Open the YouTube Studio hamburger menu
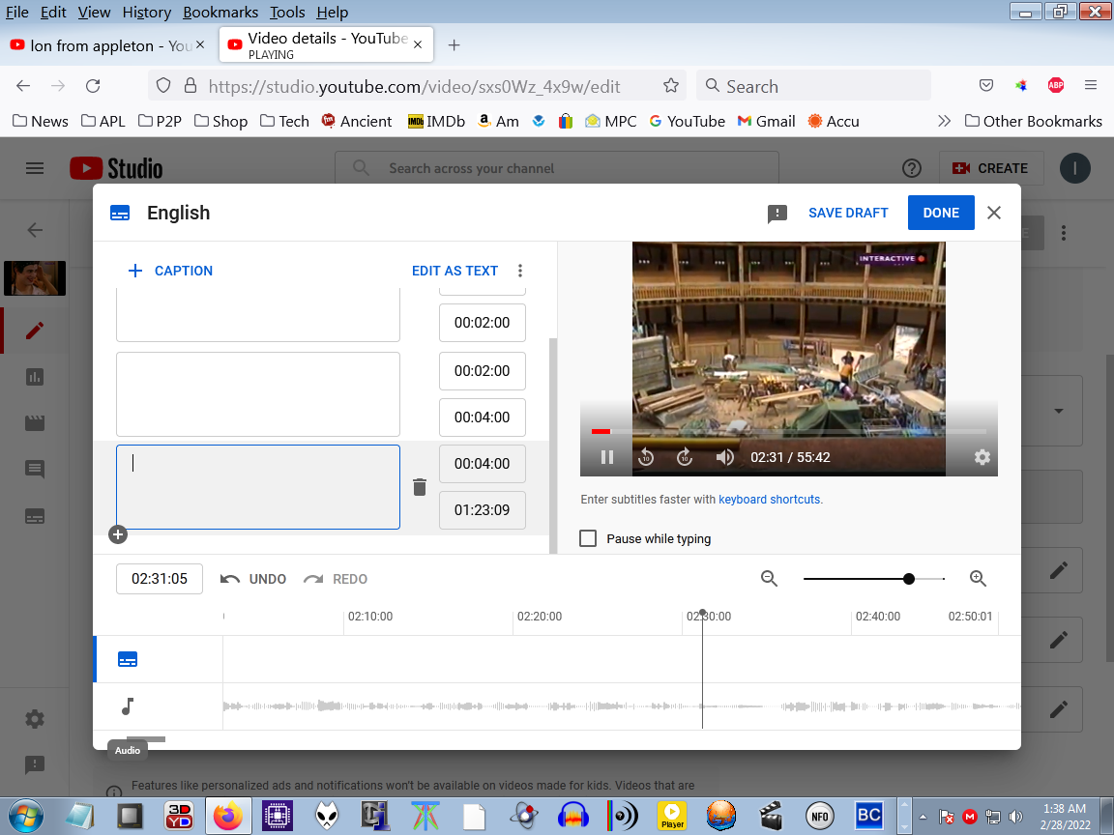The image size is (1114, 835). click(35, 168)
